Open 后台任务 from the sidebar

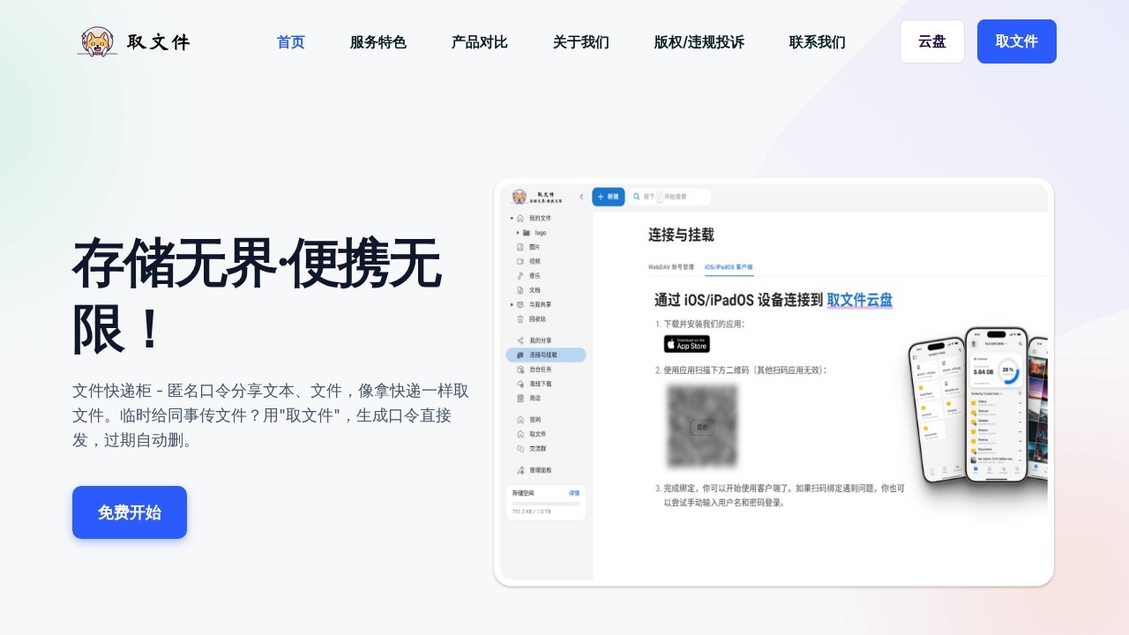pos(540,368)
